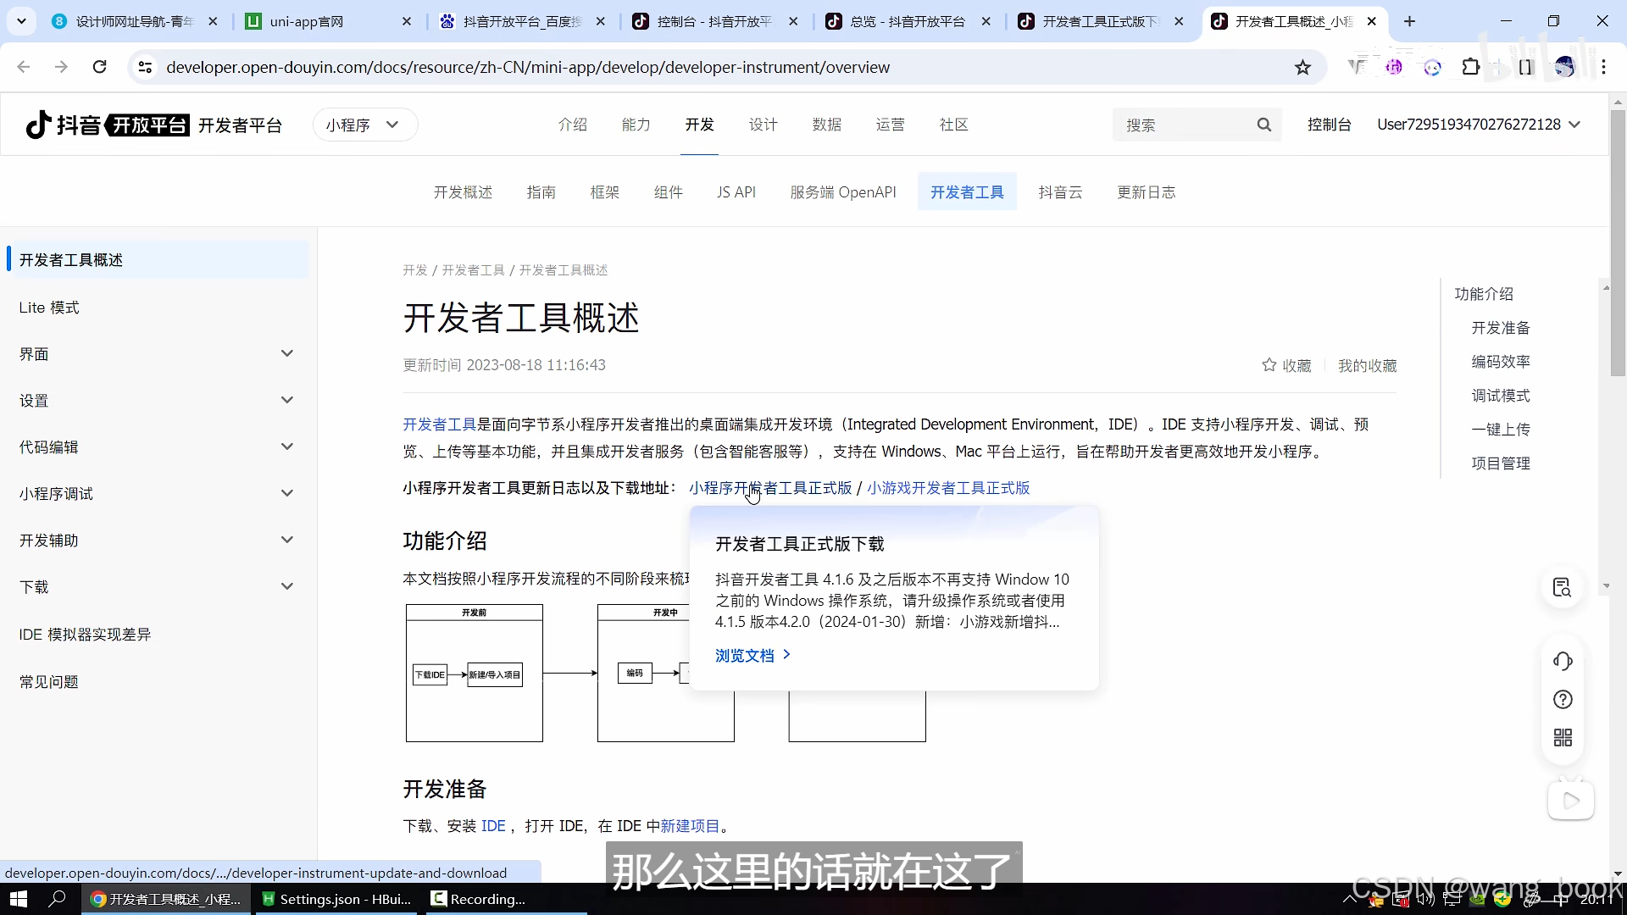Switch to Settings.json HBuilder taskbar item

pyautogui.click(x=337, y=899)
